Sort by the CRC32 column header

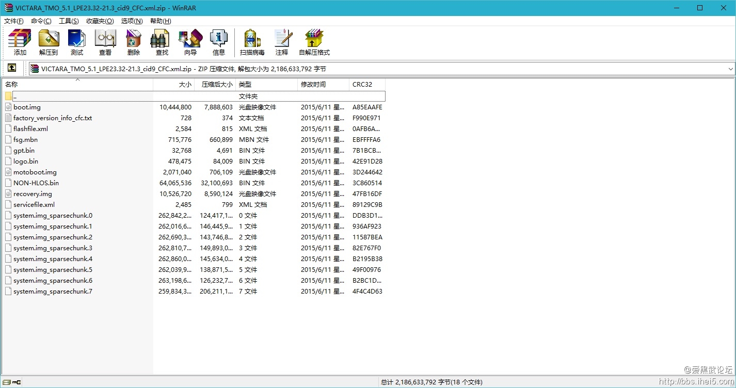coord(367,84)
